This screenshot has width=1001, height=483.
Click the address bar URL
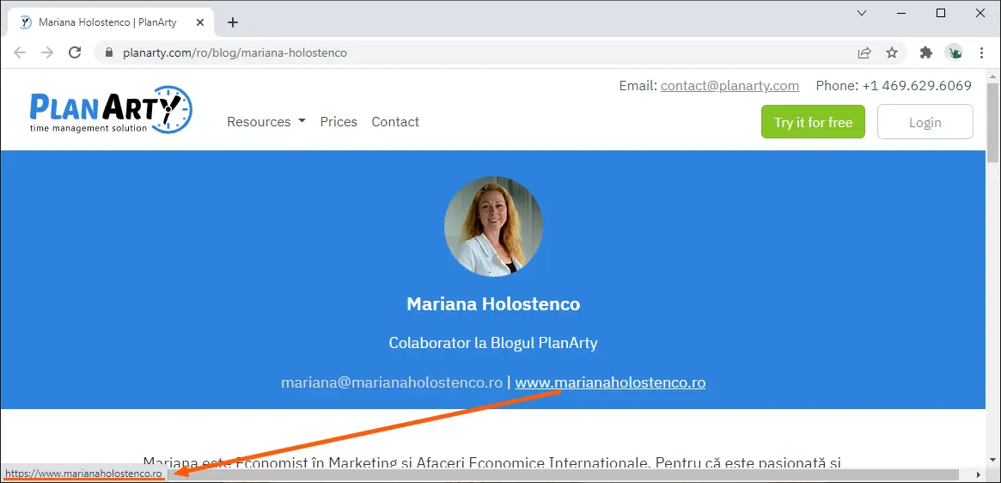235,52
